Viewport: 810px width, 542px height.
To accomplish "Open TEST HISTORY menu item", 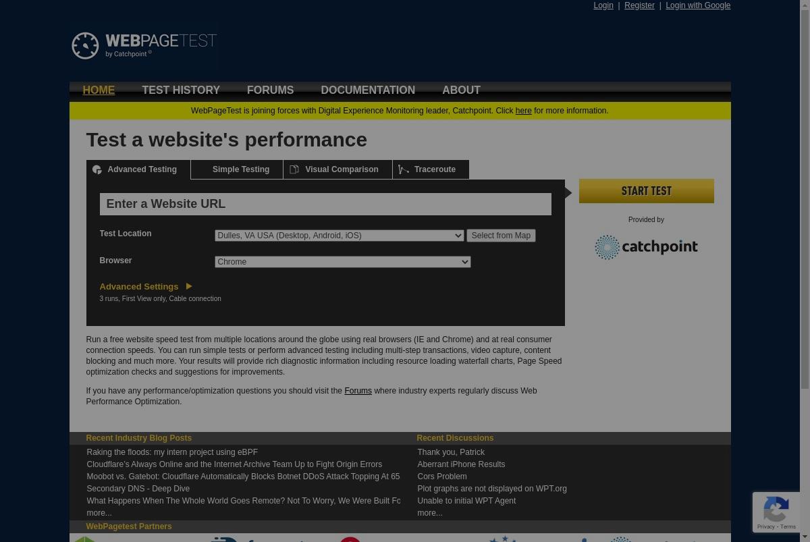I will click(181, 90).
